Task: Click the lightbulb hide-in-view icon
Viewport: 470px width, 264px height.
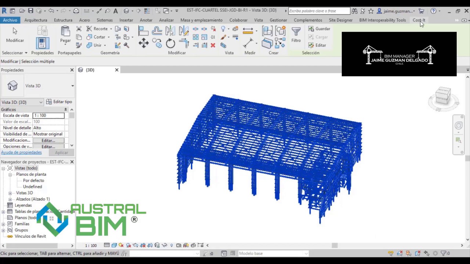Action: click(223, 29)
